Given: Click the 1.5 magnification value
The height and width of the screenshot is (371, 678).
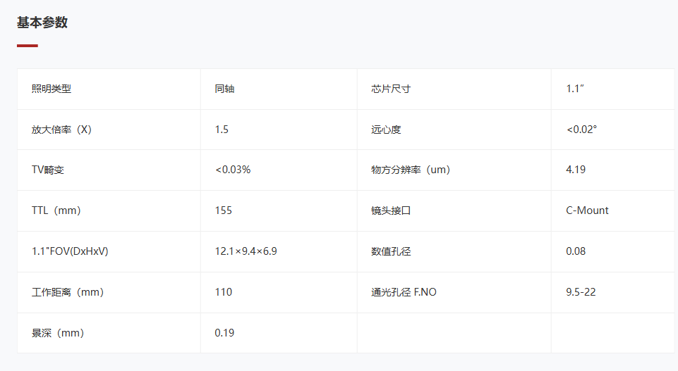Looking at the screenshot, I should (x=222, y=130).
